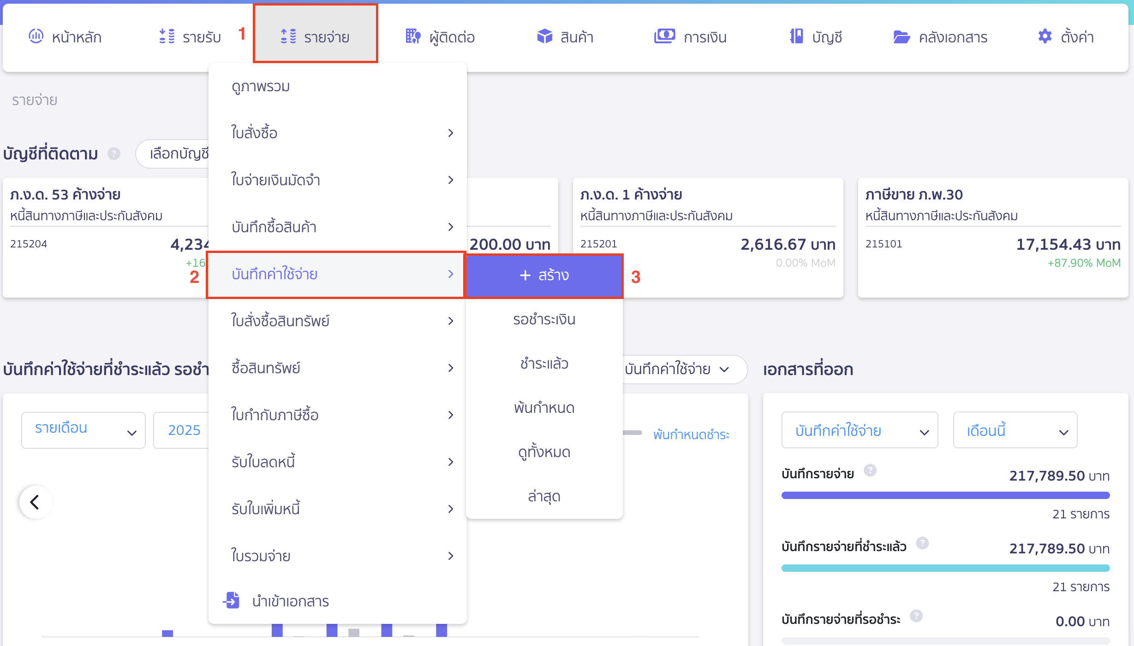Choose นำเข้าเอกสาร from the menu

(x=337, y=600)
